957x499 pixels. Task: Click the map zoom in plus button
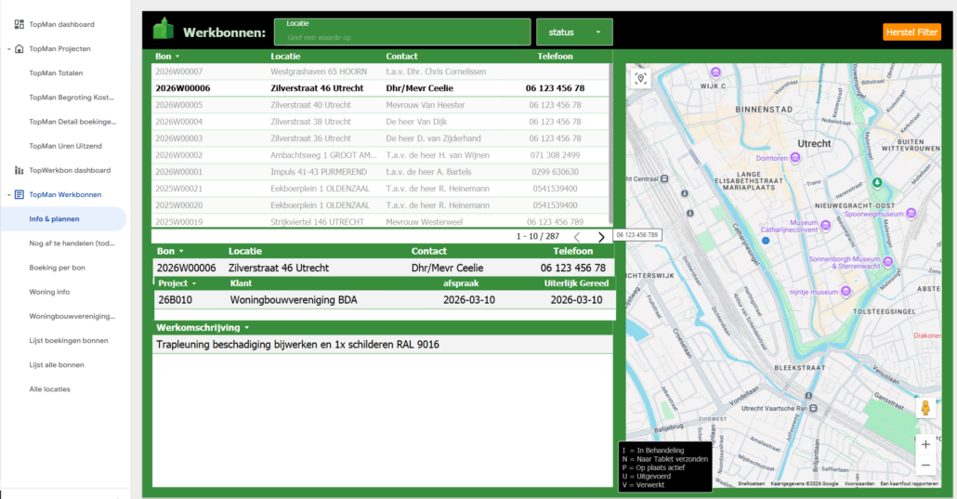[924, 444]
